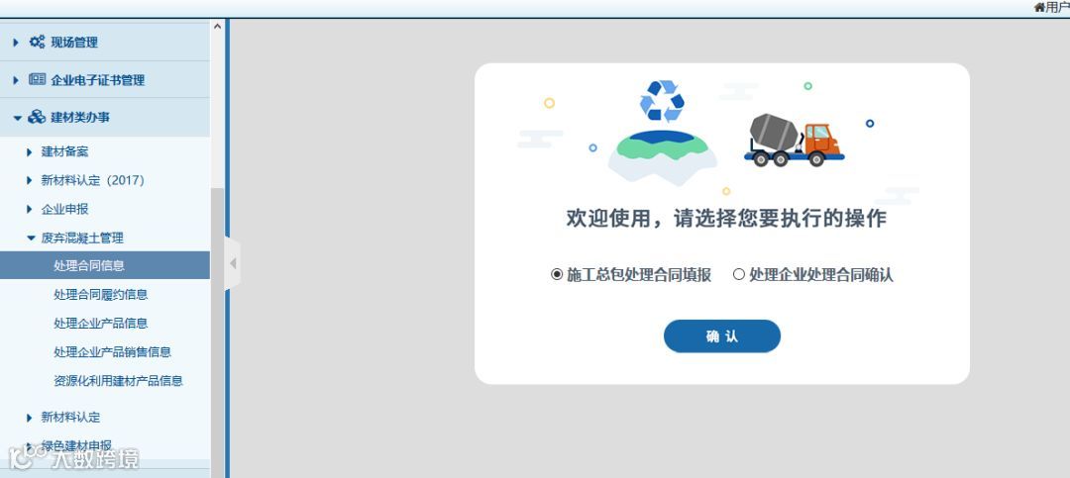The height and width of the screenshot is (478, 1070).
Task: Click the 确认 button
Action: click(722, 336)
